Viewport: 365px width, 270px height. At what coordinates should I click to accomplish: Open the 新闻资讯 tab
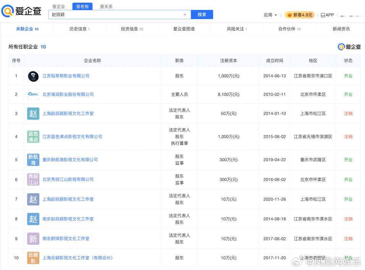[x=341, y=29]
